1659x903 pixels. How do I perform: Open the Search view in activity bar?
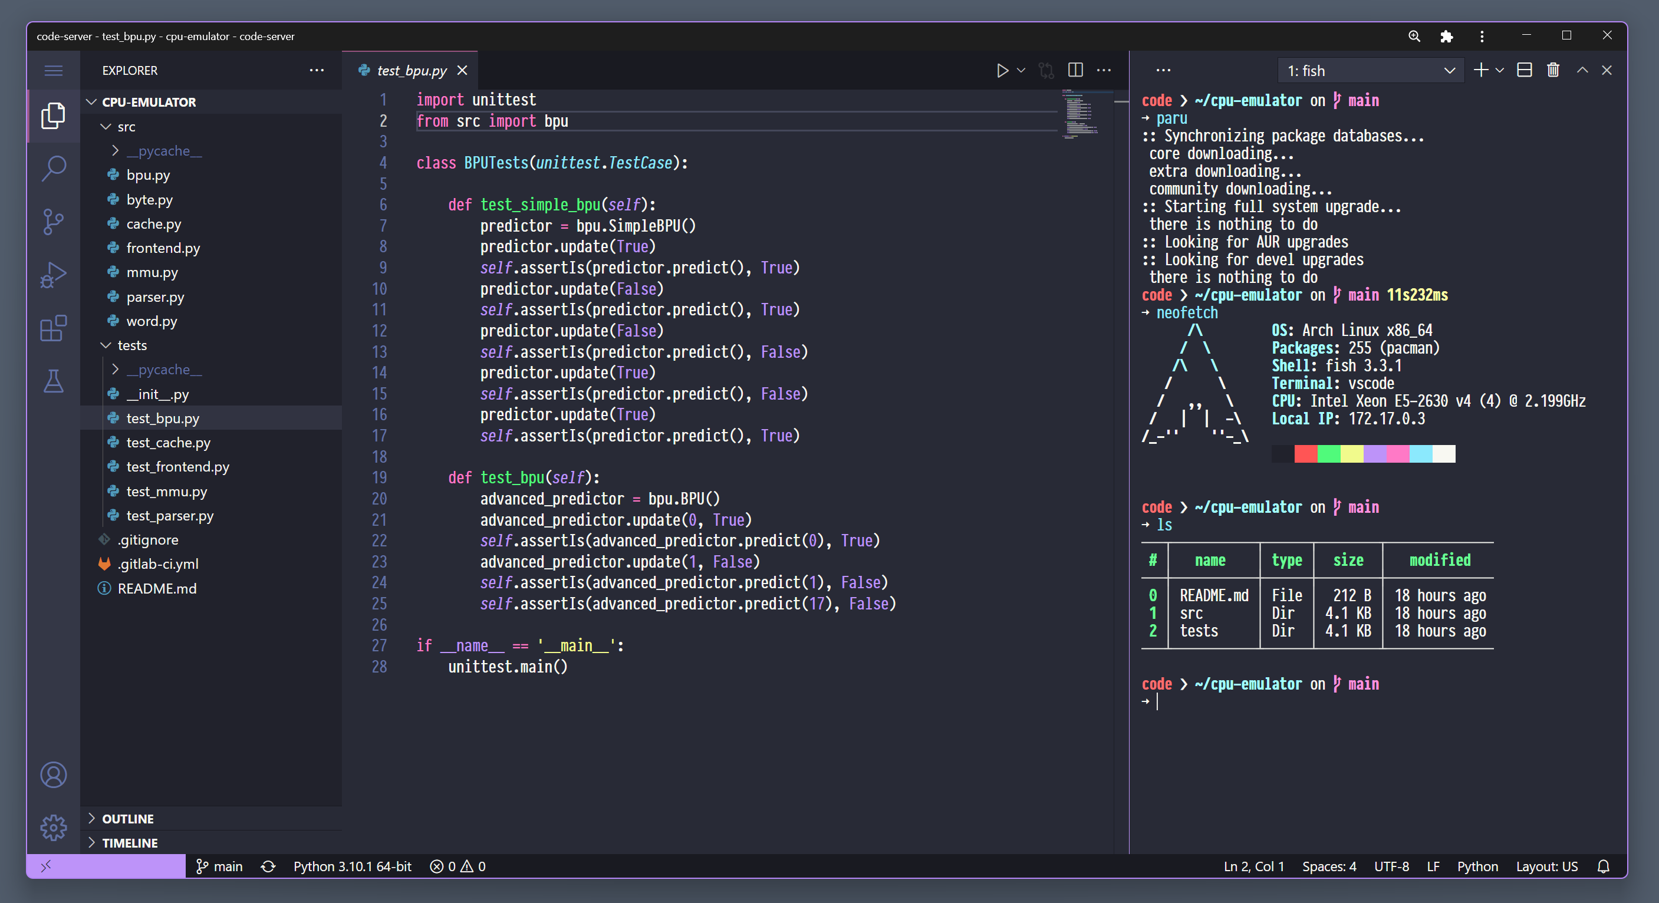[x=54, y=168]
